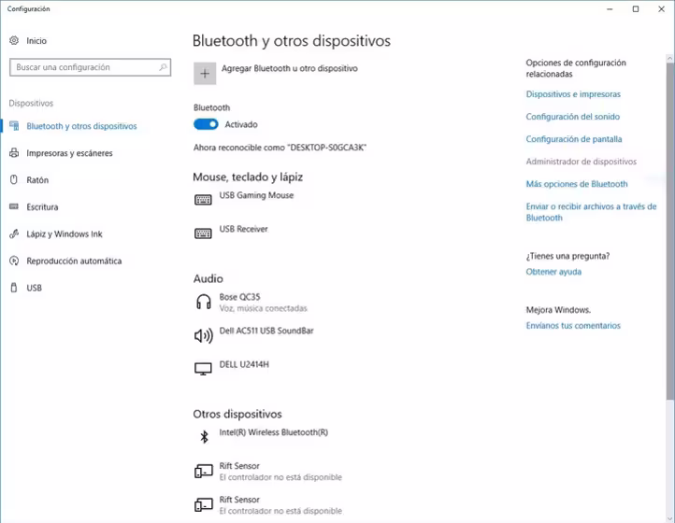Image resolution: width=675 pixels, height=523 pixels.
Task: Go to the Ratón settings page
Action: pos(37,180)
